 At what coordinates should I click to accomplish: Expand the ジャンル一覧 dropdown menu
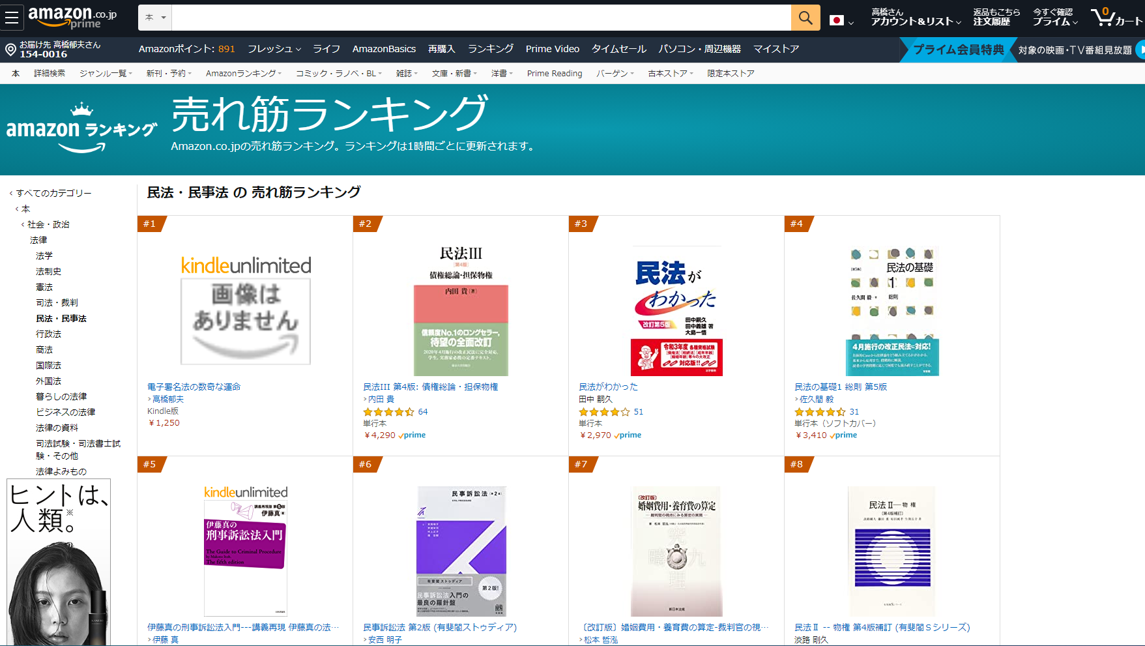pyautogui.click(x=106, y=74)
